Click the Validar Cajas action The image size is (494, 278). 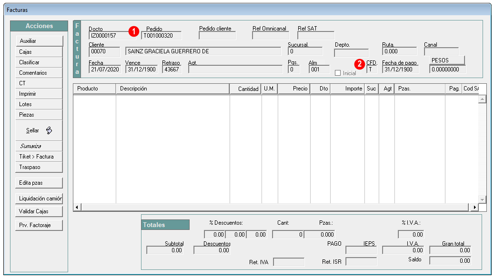38,211
